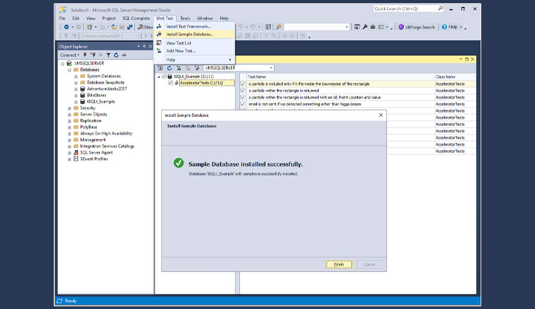Viewport: 535px width, 309px height.
Task: Click the activity monitor icon in Object Explorer
Action: click(x=124, y=55)
